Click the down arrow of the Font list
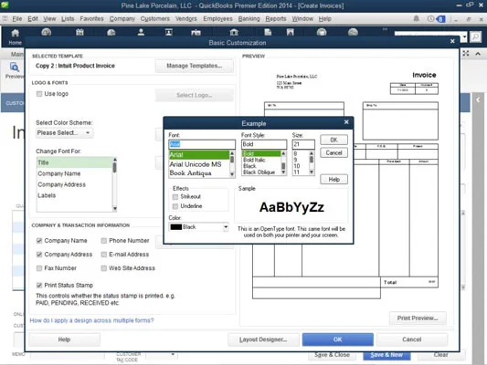The image size is (487, 365). 232,174
